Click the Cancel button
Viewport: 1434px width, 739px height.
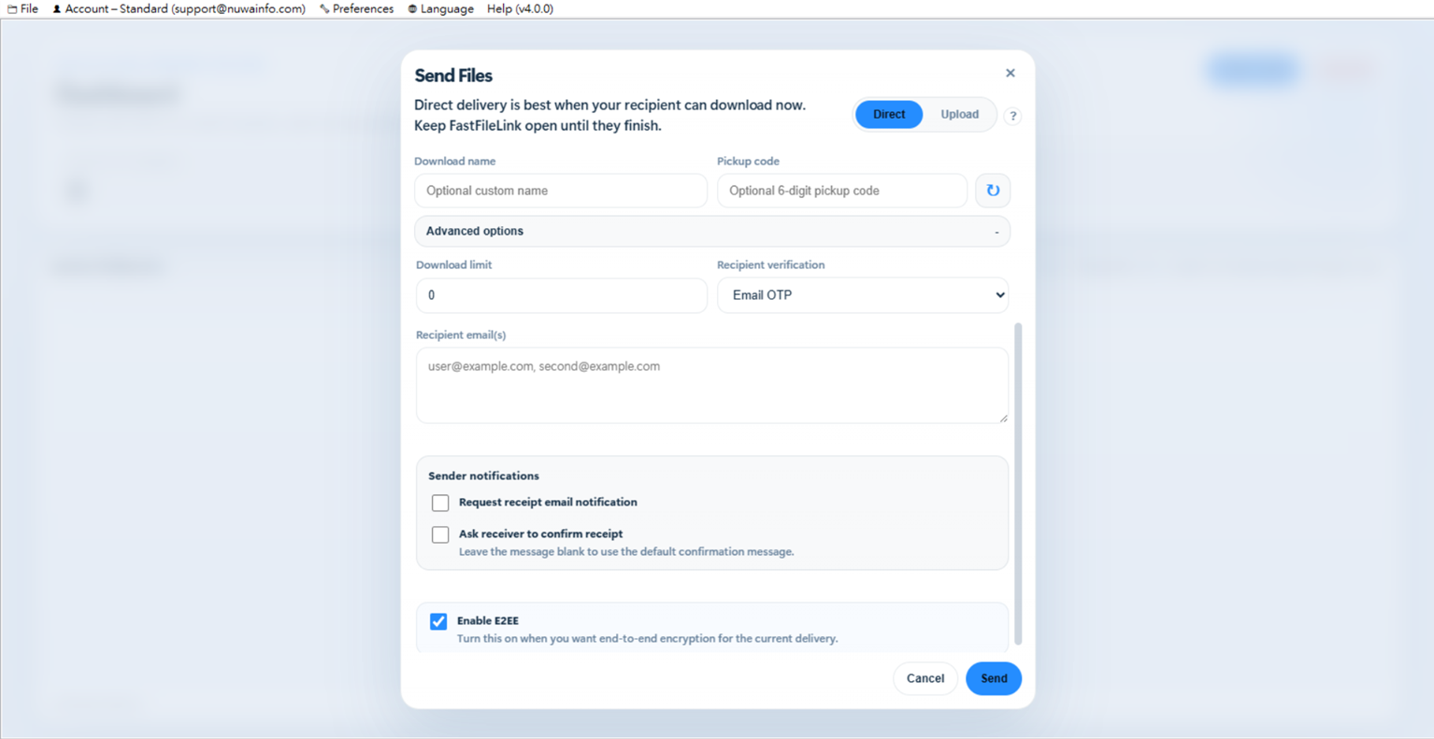(925, 678)
